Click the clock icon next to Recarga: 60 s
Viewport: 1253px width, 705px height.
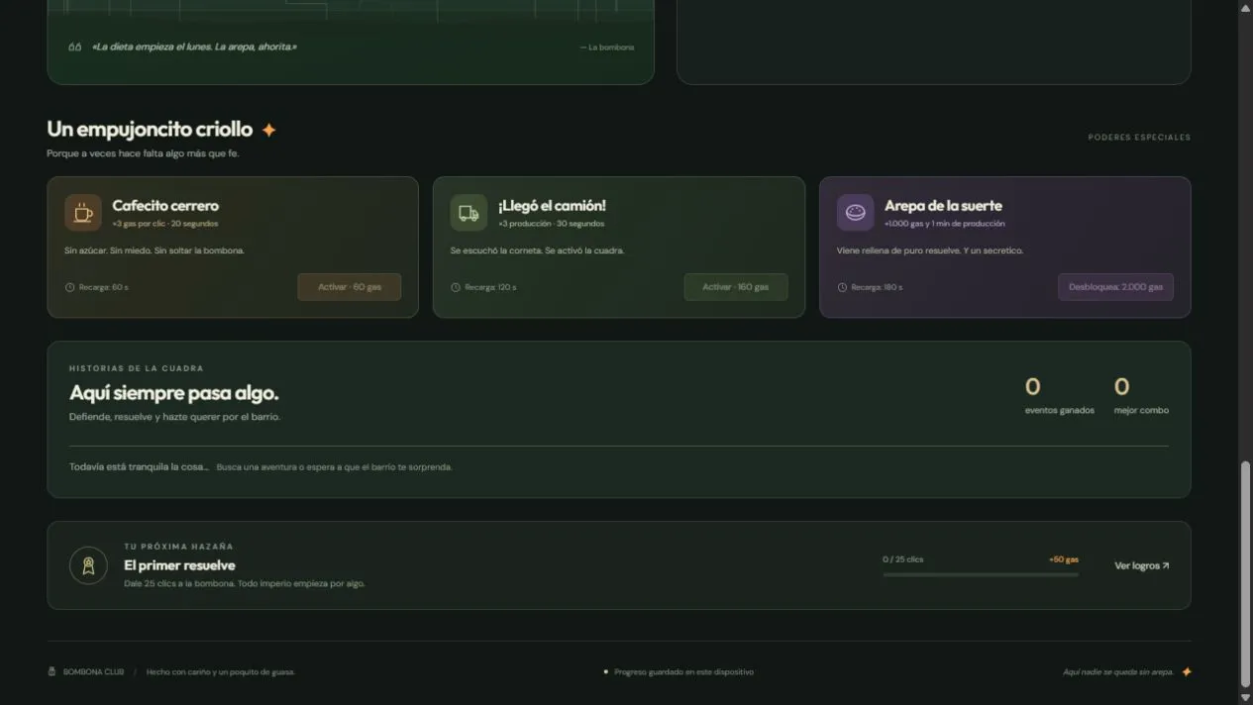click(69, 287)
